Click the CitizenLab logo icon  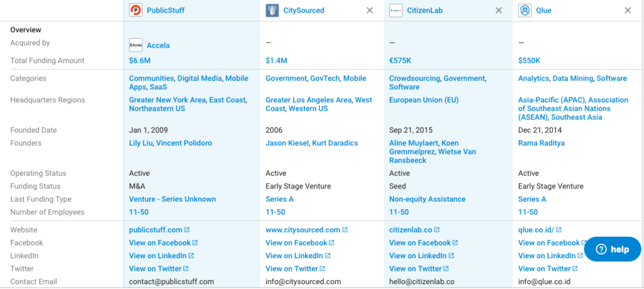[x=396, y=10]
